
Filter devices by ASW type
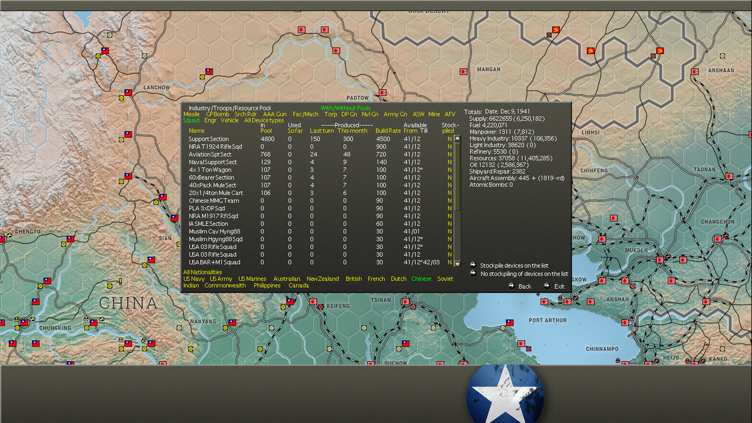tap(418, 114)
